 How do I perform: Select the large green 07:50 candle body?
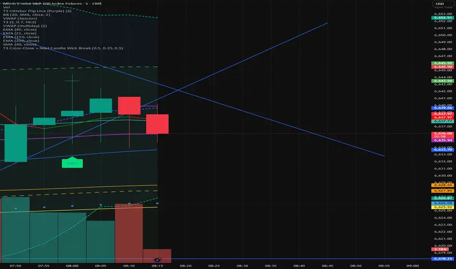[16, 143]
